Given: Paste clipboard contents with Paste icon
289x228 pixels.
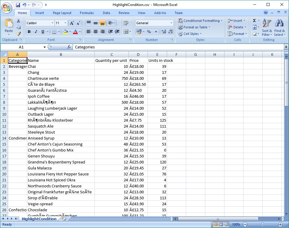Looking at the screenshot, I should click(x=9, y=23).
